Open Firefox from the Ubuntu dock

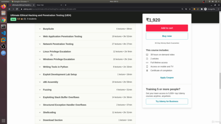[x=3, y=6]
